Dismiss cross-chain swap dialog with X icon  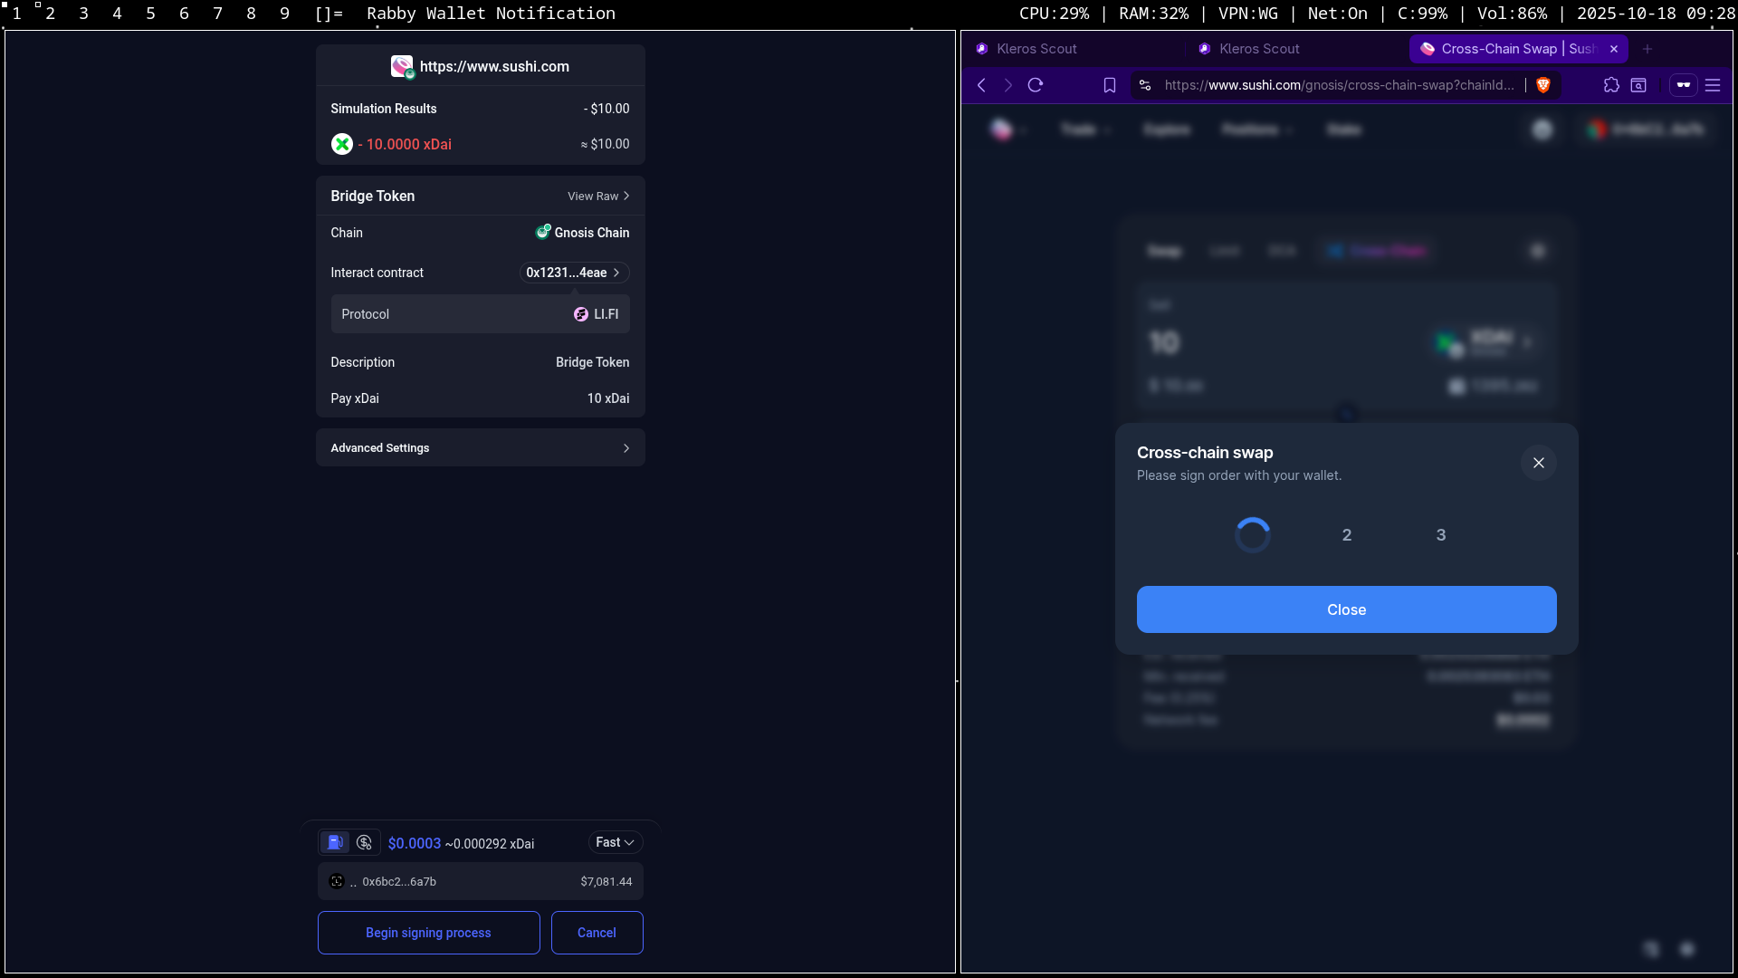click(x=1538, y=463)
